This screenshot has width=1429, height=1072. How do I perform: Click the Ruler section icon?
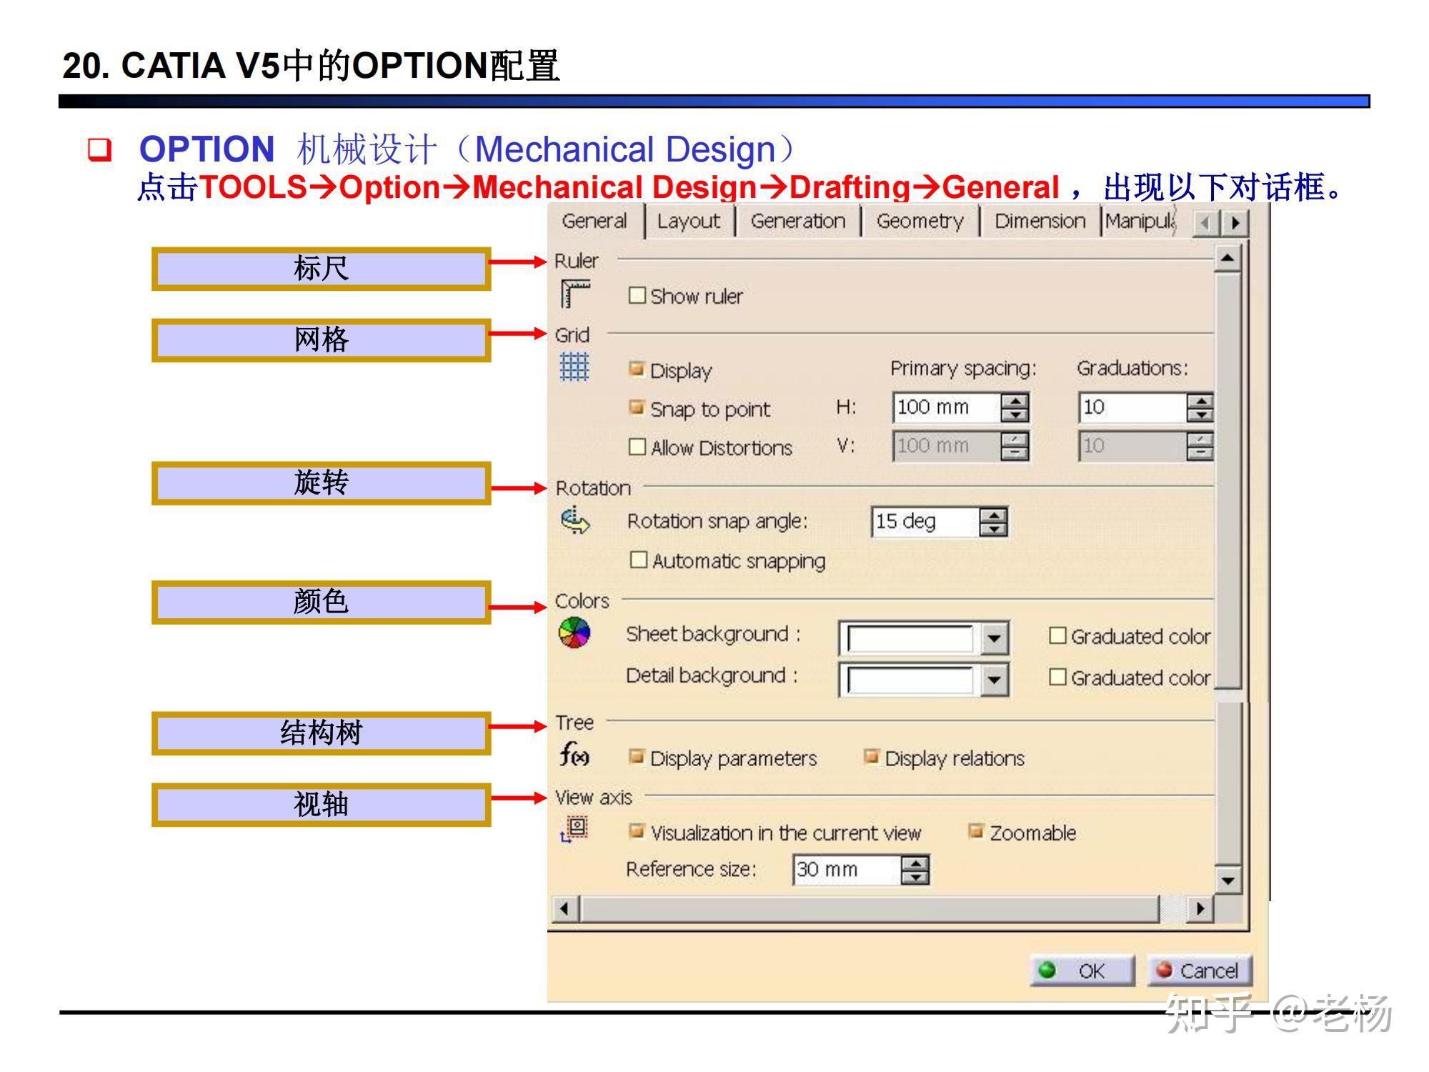click(575, 294)
